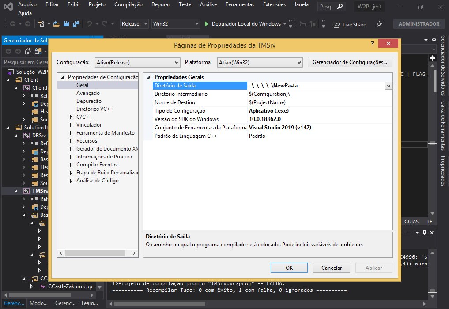Expand the Vinculador properties node

pyautogui.click(x=72, y=125)
